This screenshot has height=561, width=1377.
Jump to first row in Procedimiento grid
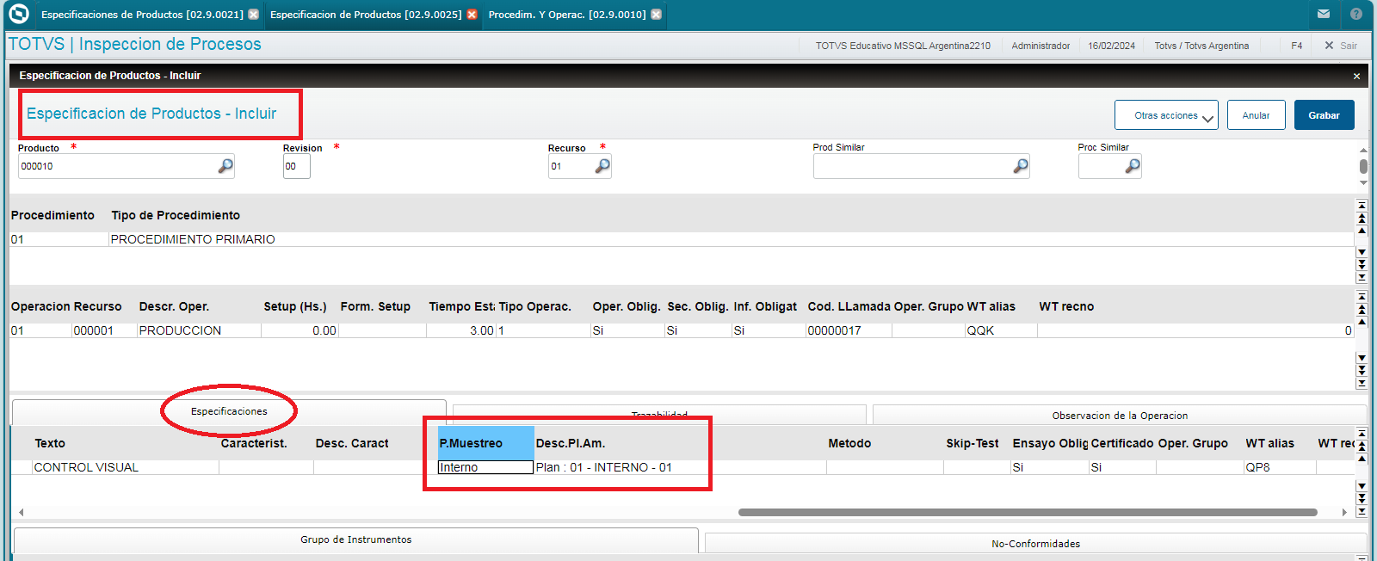pos(1362,206)
